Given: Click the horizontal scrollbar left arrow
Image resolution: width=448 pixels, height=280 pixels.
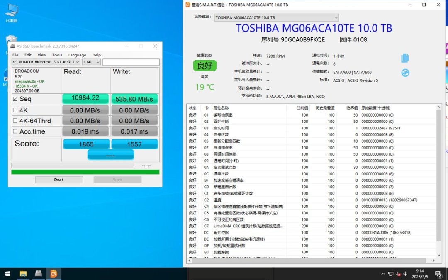Looking at the screenshot, I should pyautogui.click(x=190, y=261).
